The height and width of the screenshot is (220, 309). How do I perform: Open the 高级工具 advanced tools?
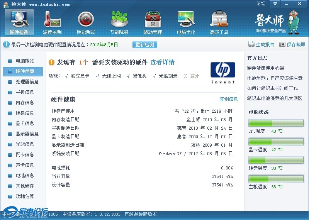(x=219, y=22)
